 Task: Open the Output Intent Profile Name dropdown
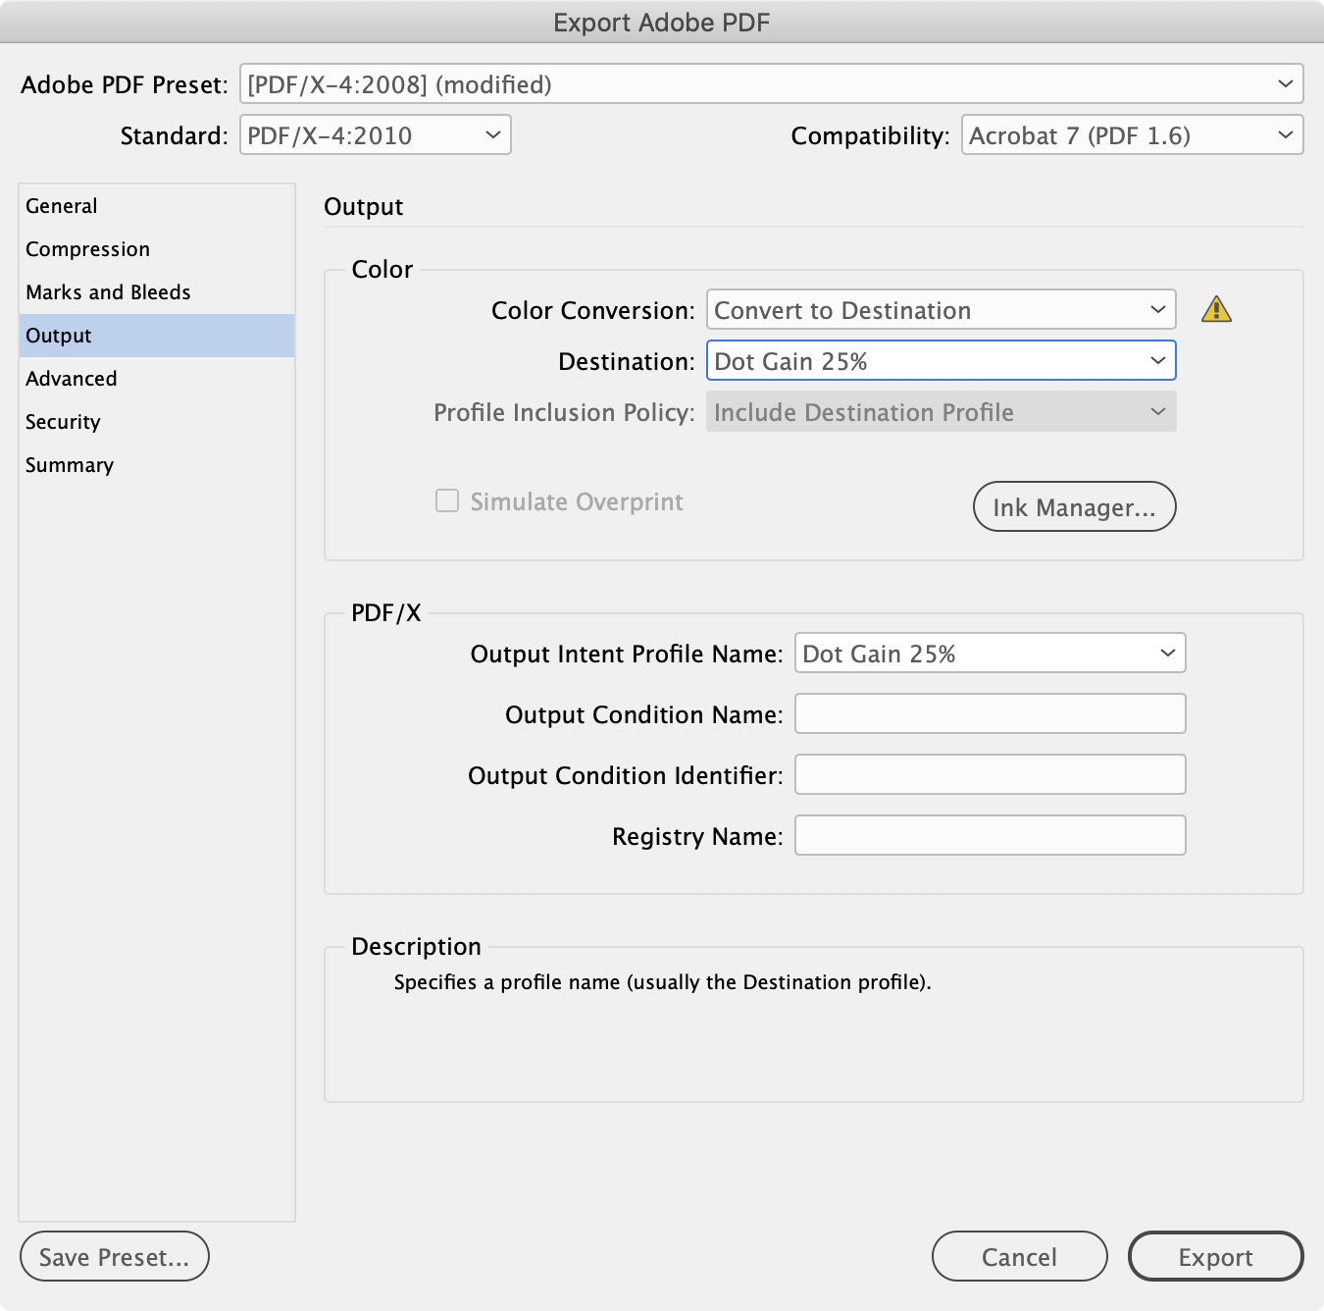coord(989,654)
